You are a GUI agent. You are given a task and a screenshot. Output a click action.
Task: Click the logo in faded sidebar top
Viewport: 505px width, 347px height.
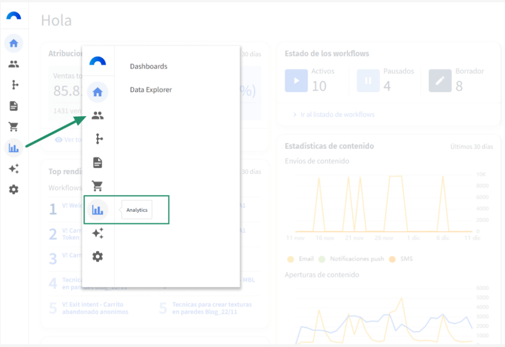tap(13, 15)
